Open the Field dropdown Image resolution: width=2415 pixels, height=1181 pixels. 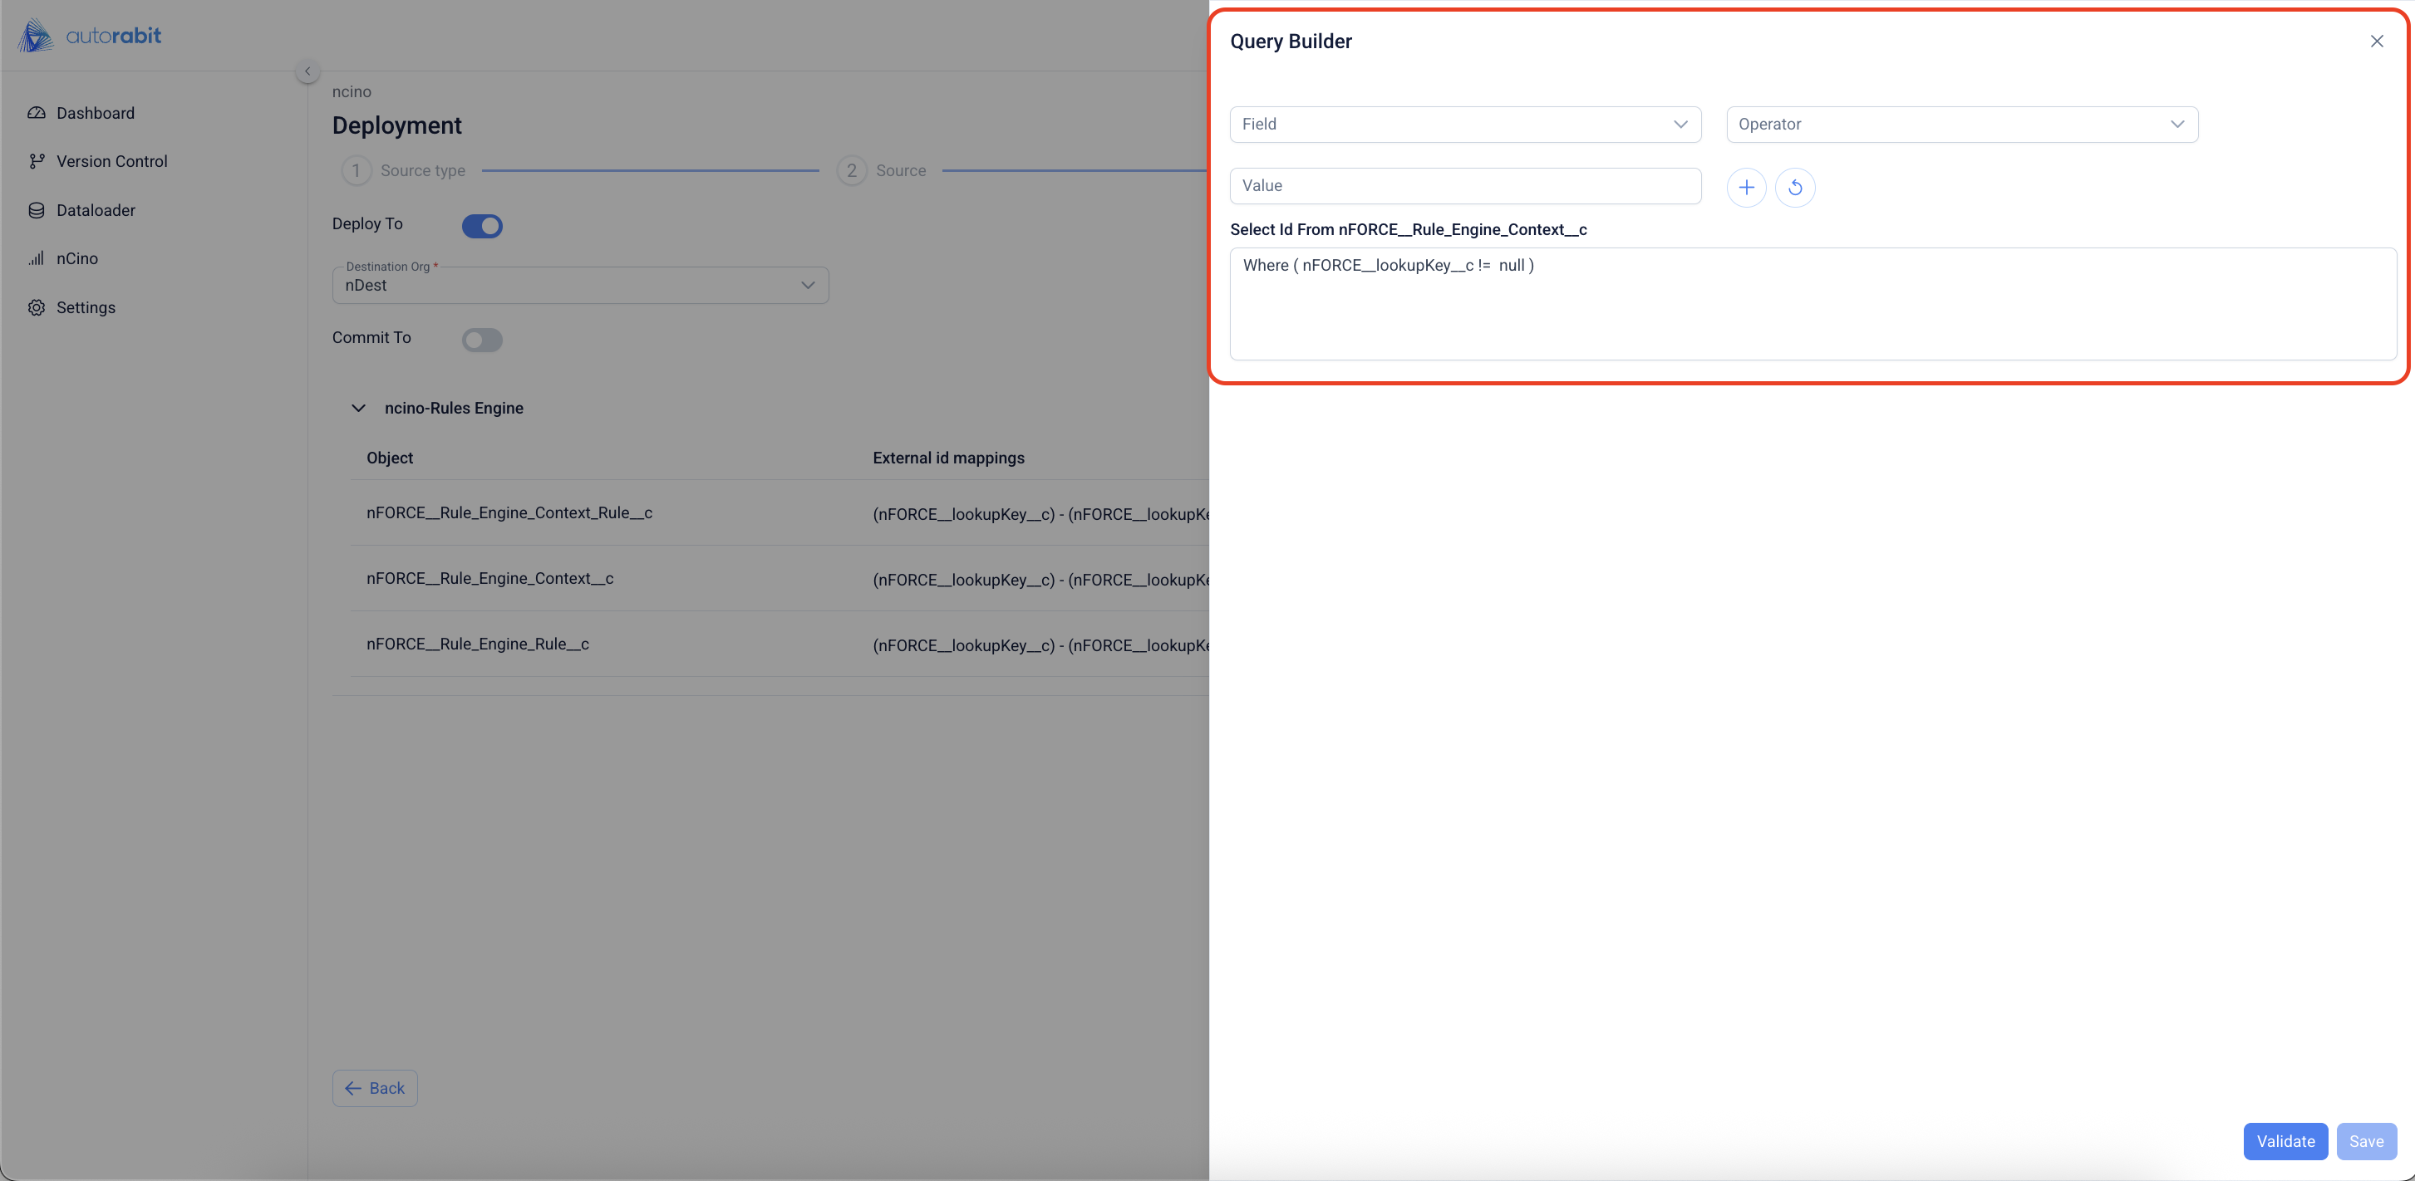[1464, 125]
